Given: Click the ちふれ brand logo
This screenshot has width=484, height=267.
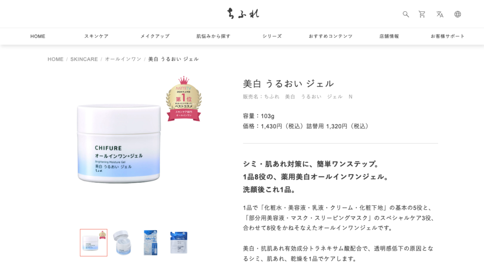Looking at the screenshot, I should point(243,14).
